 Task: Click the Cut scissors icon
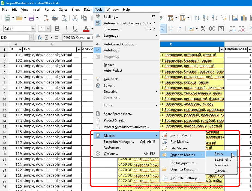pyautogui.click(x=75, y=18)
